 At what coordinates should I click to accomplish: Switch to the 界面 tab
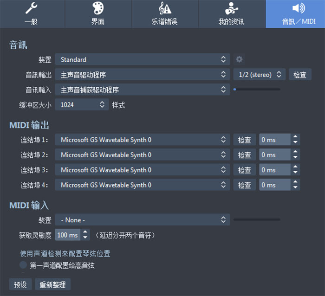98,14
